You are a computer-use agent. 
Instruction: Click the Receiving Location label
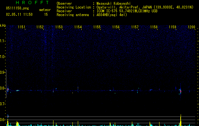tap(74, 7)
